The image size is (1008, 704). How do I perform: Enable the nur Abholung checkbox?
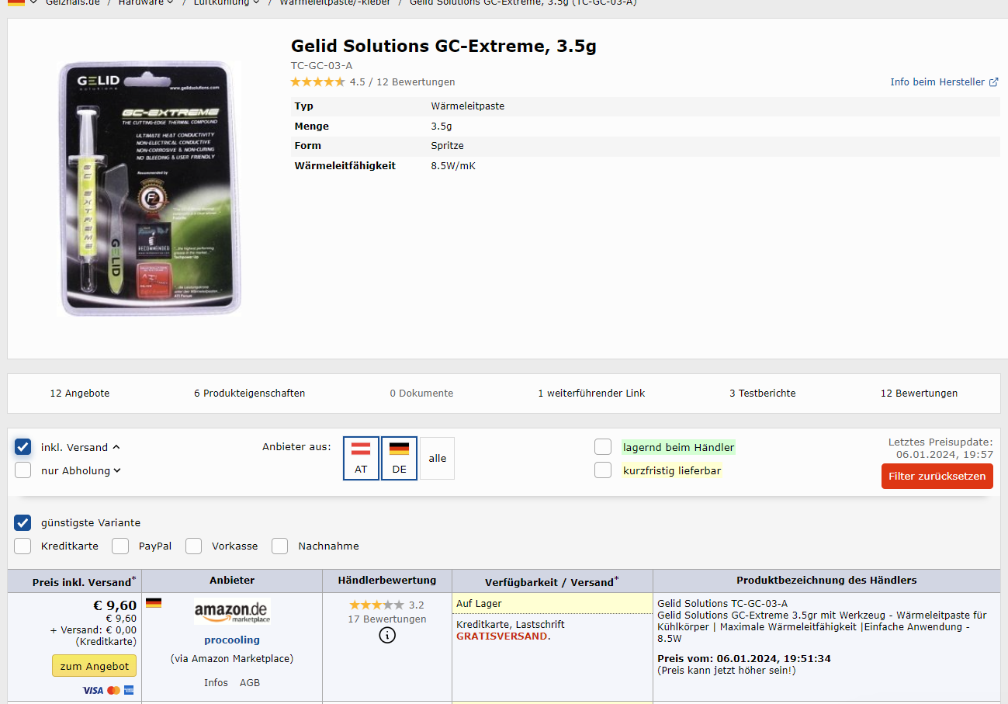pyautogui.click(x=23, y=470)
